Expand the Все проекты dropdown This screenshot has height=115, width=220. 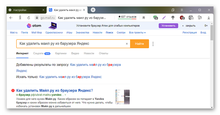pyautogui.click(x=137, y=32)
